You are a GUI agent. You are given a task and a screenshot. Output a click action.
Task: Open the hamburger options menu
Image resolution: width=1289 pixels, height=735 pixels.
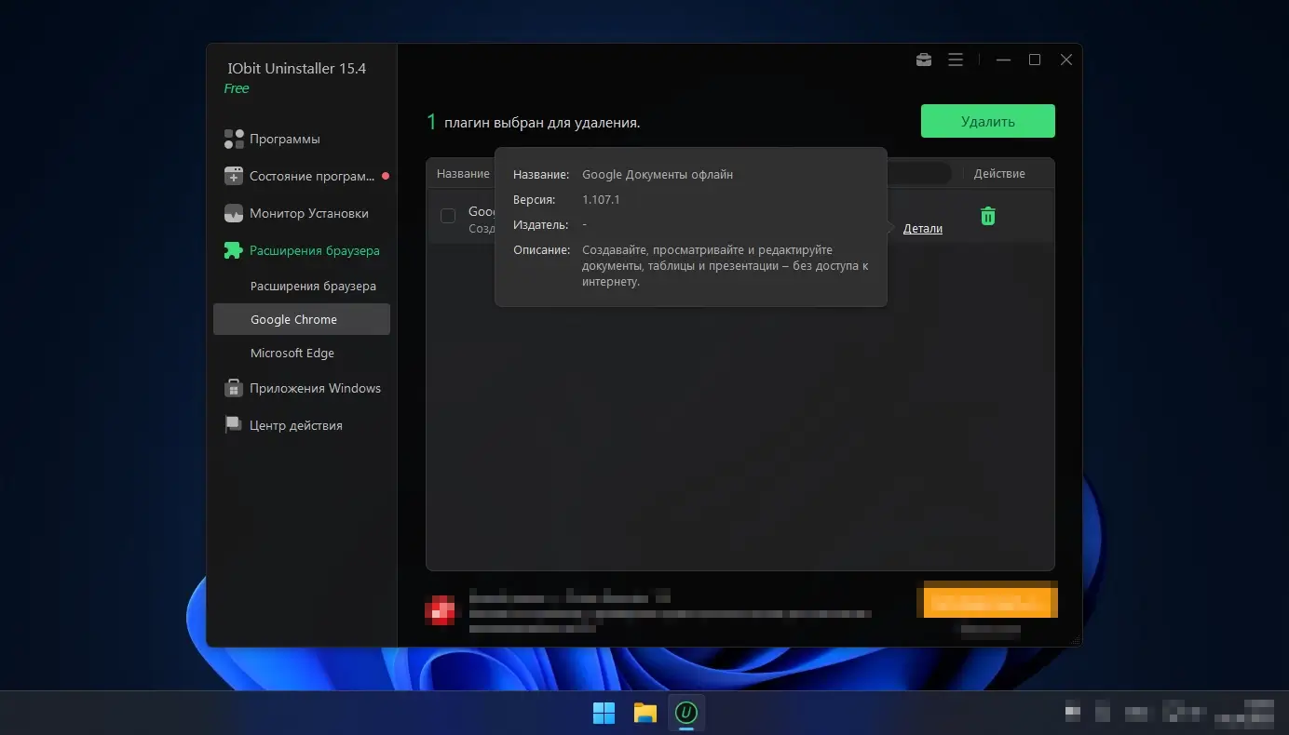coord(956,60)
